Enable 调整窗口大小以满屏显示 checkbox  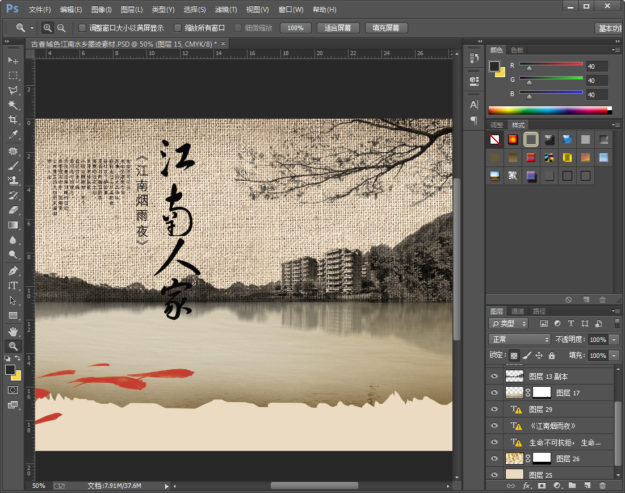82,28
